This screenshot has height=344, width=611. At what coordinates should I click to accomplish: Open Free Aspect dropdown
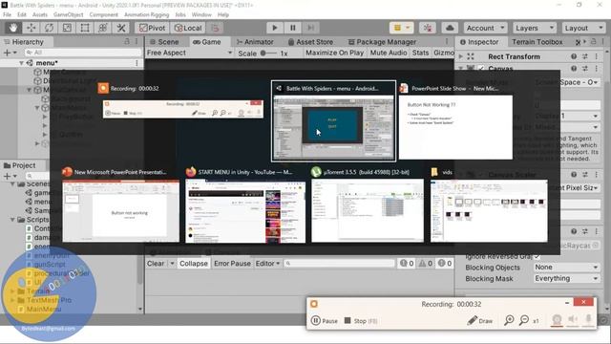[x=190, y=53]
